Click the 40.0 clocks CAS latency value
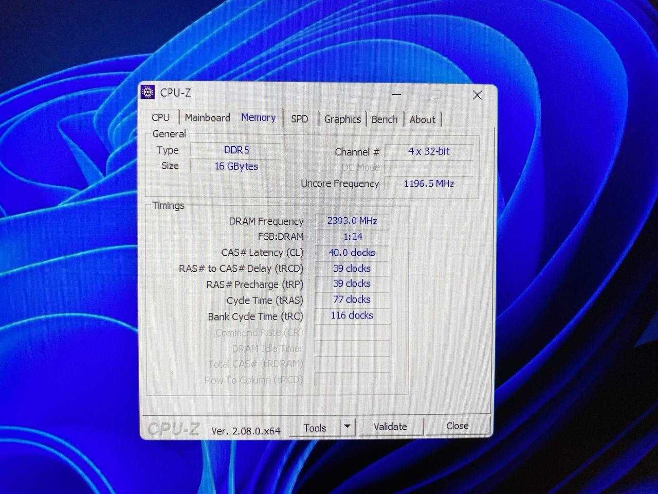 352,253
